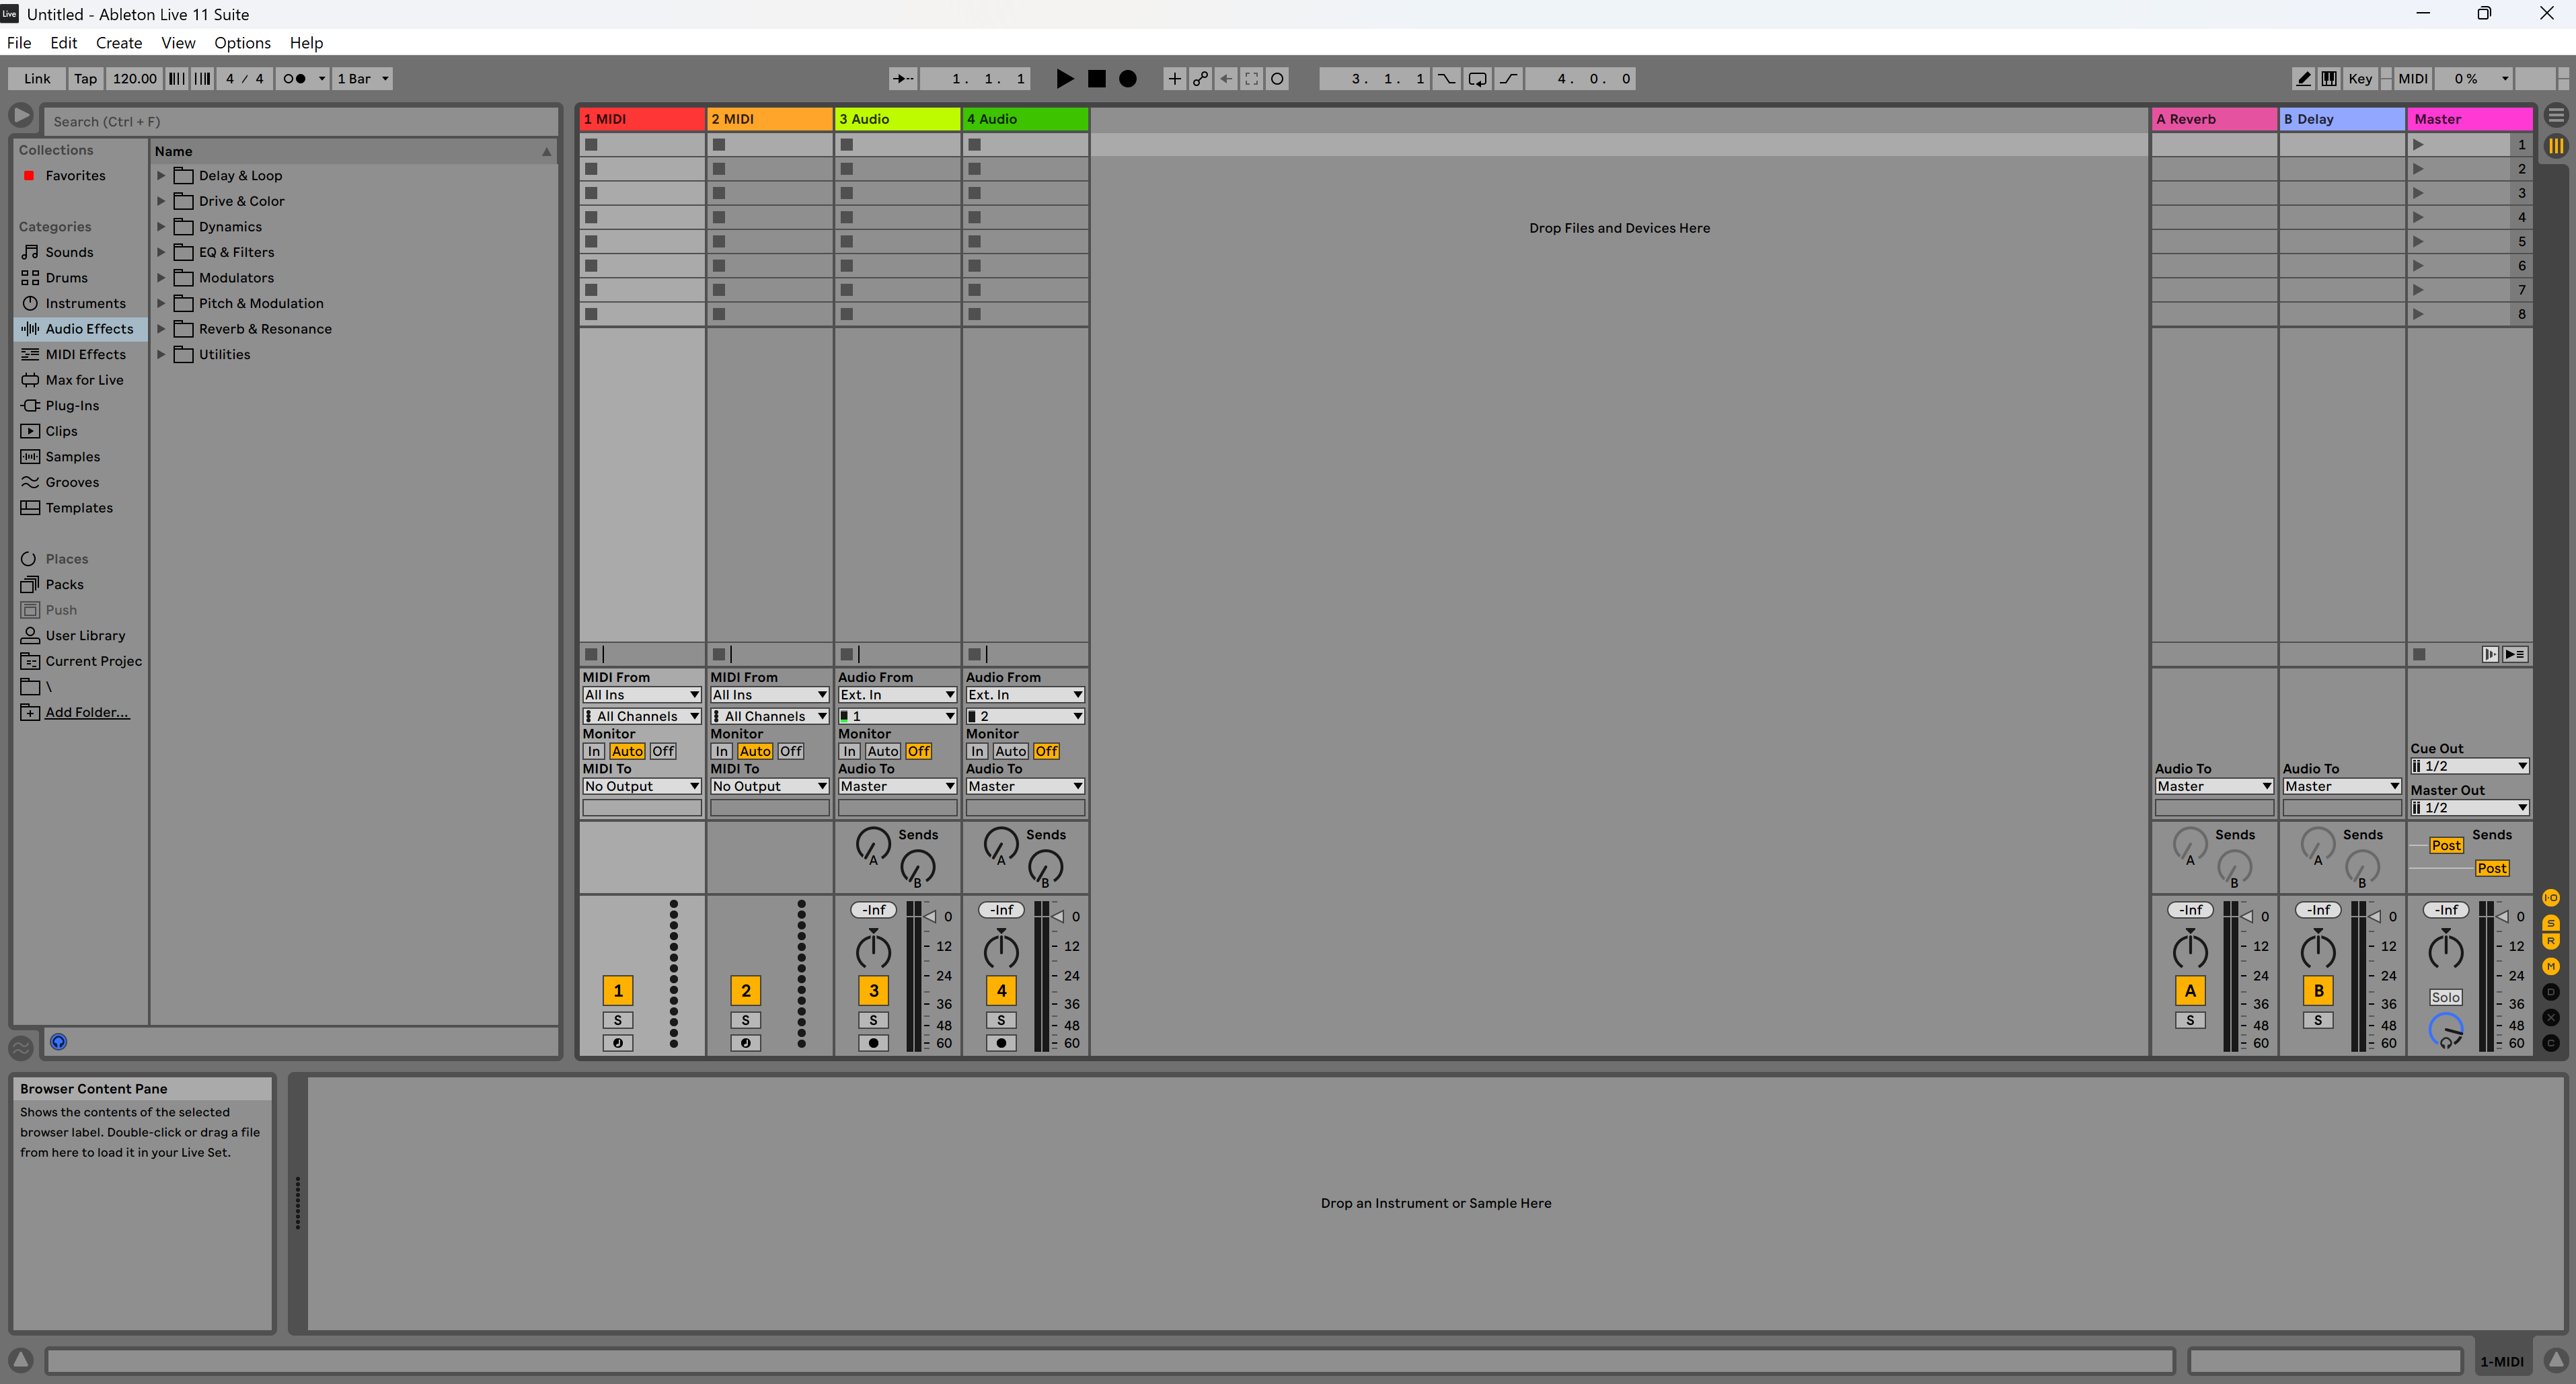Click Add Folder link in Places

(x=87, y=712)
